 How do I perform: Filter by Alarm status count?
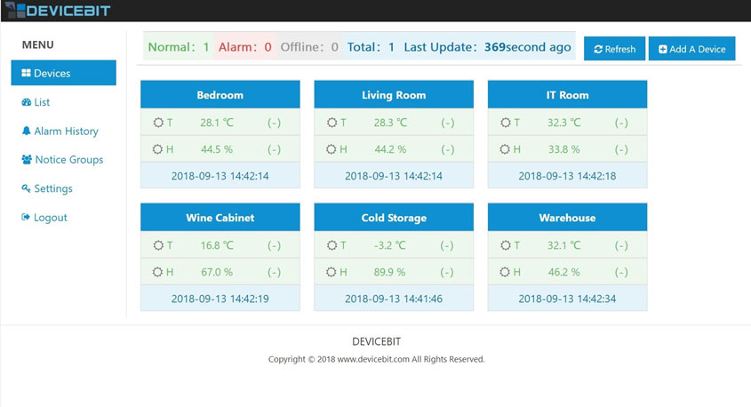[244, 47]
